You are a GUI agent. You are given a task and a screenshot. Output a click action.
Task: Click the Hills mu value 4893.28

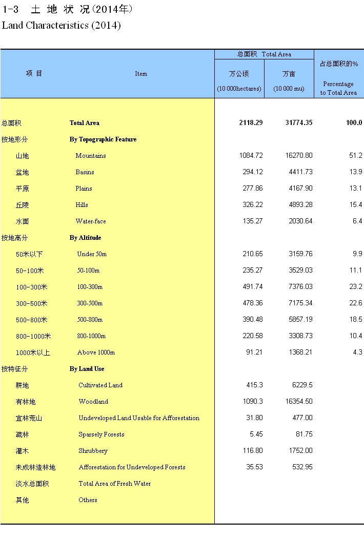coord(298,205)
